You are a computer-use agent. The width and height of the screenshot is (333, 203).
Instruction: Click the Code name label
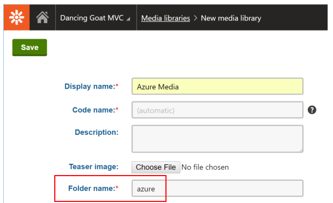tap(96, 110)
